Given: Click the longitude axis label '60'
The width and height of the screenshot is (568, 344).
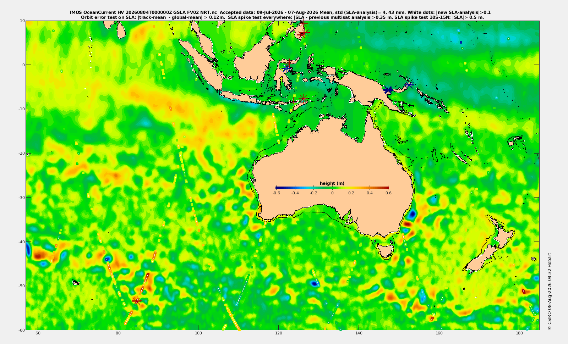Looking at the screenshot, I should [x=38, y=333].
